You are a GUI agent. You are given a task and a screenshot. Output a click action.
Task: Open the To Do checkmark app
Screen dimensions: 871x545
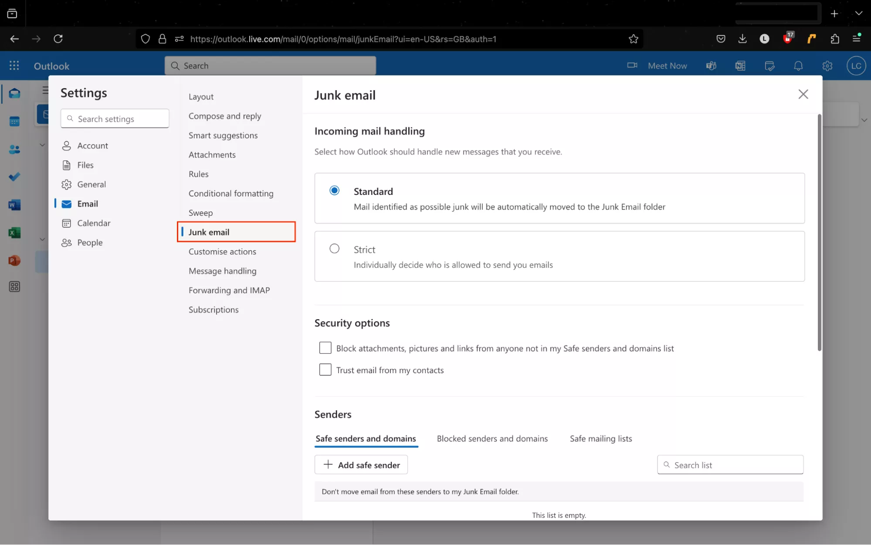(14, 177)
